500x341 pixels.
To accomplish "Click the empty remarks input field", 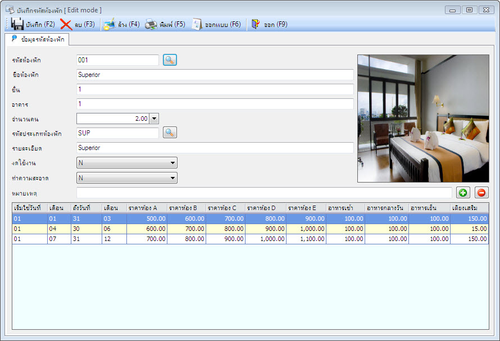I will [264, 193].
